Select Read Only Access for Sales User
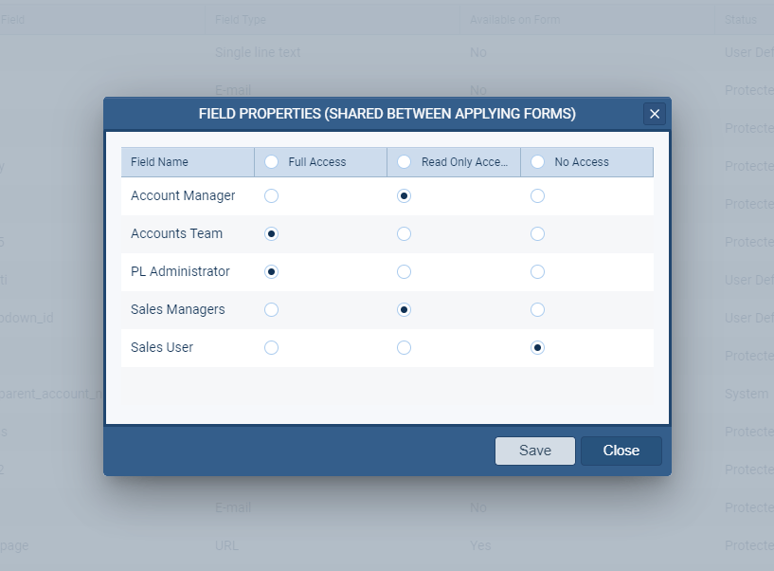 (x=405, y=347)
